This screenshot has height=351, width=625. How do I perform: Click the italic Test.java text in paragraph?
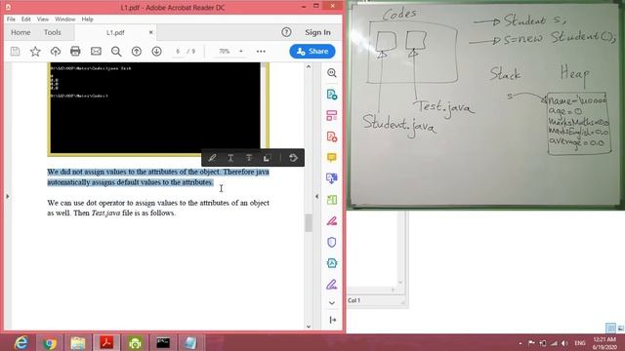(105, 213)
